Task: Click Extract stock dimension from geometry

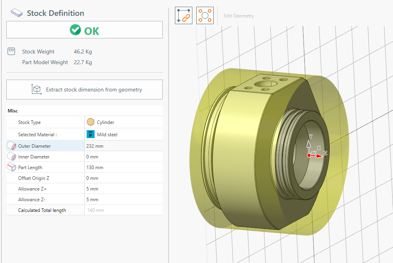Action: tap(84, 90)
